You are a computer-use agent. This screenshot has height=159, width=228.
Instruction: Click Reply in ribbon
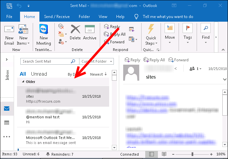pos(112,27)
